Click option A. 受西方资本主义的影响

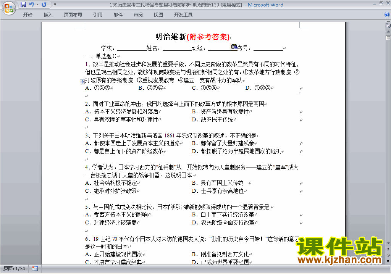(116, 215)
